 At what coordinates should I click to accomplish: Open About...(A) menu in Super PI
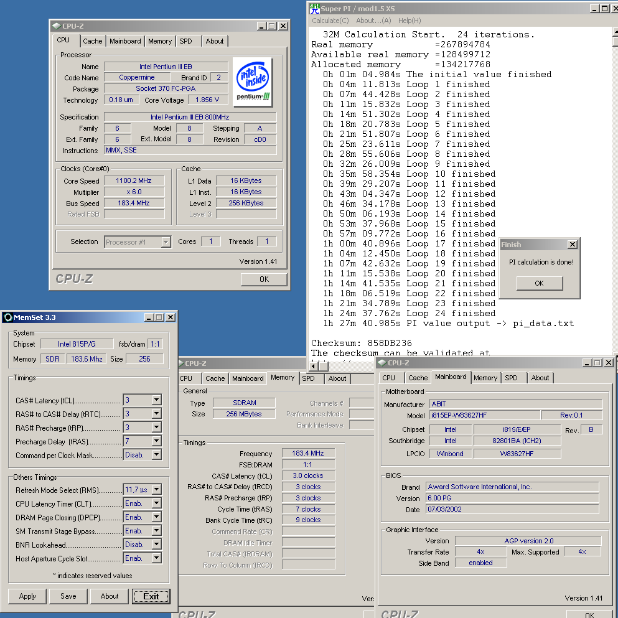[373, 21]
